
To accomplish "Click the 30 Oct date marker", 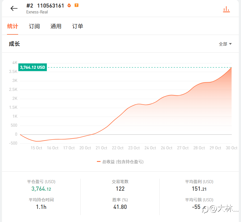I will pyautogui.click(x=232, y=148).
